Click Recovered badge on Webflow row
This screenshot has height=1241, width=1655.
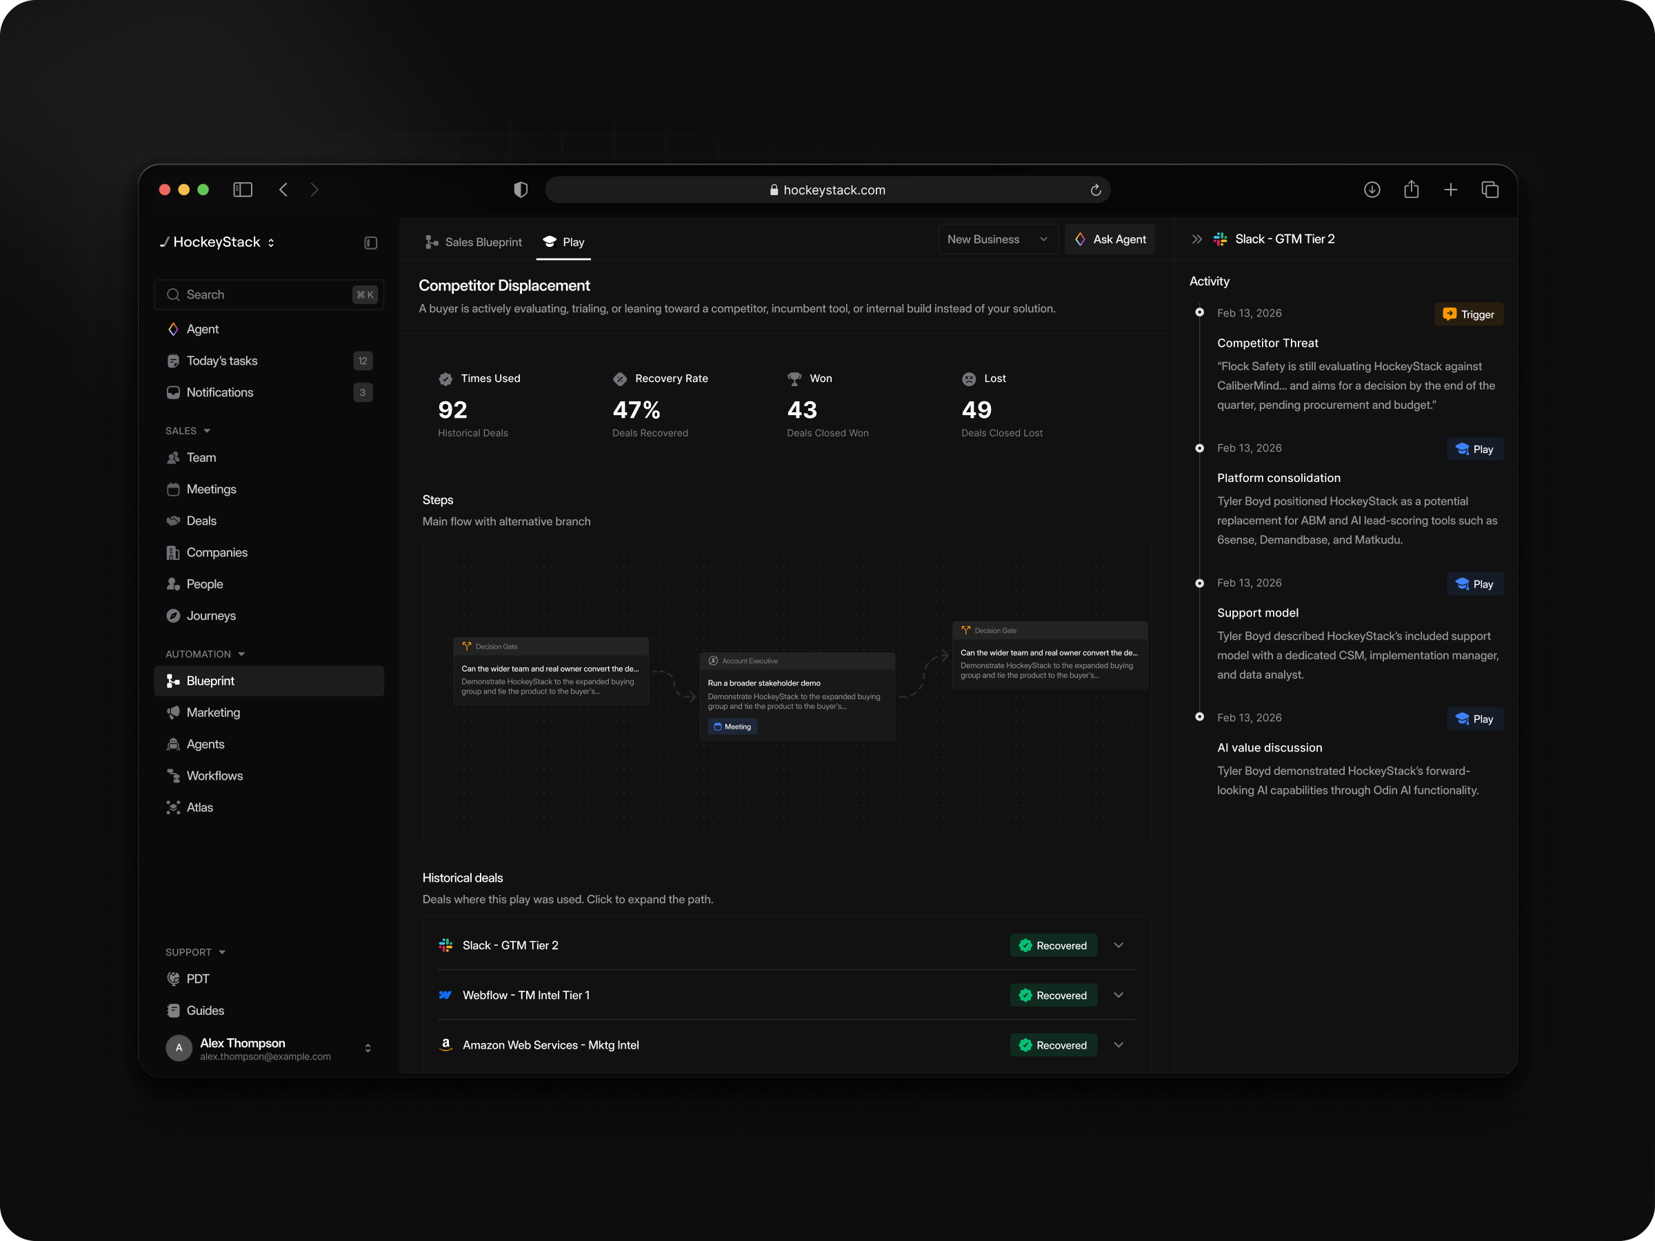pos(1053,995)
